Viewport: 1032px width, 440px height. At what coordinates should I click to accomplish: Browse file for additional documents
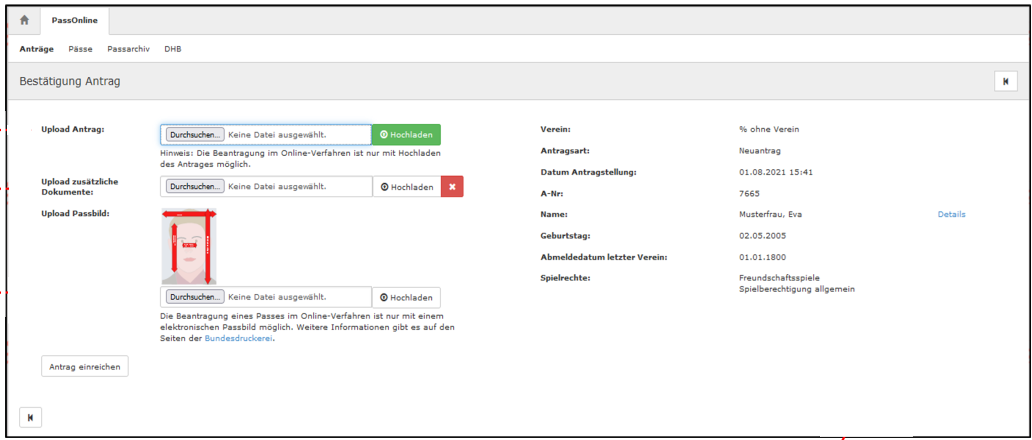point(195,187)
